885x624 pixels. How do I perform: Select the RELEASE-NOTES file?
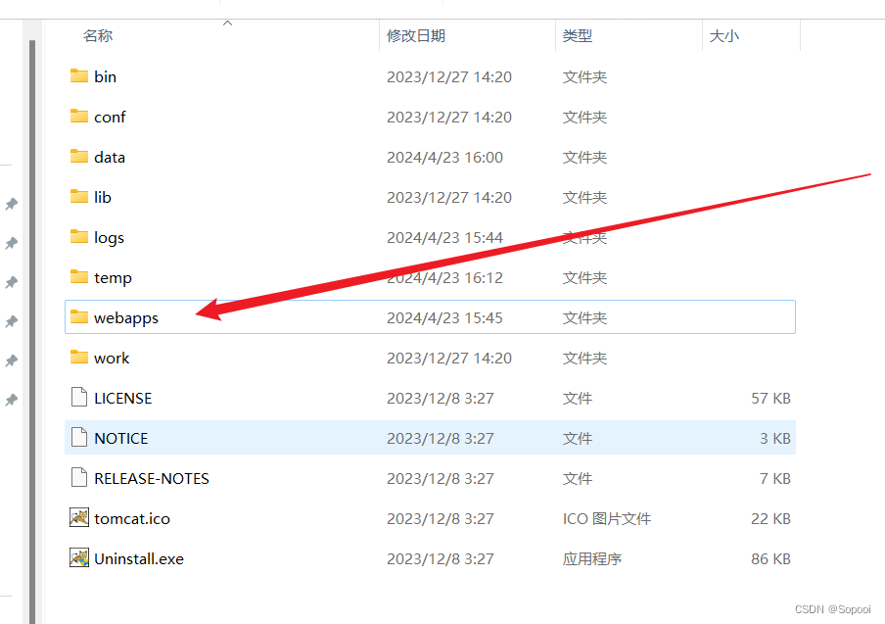click(x=151, y=478)
